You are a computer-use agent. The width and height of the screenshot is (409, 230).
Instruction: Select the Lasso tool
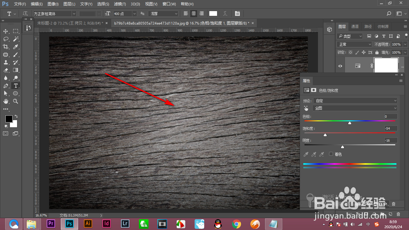[x=6, y=39]
